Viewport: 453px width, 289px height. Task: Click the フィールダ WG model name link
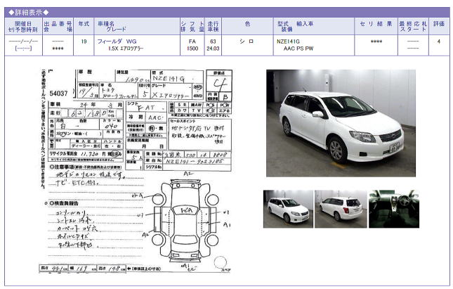pos(117,41)
